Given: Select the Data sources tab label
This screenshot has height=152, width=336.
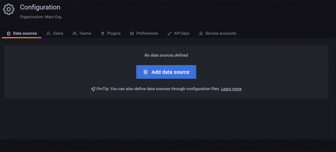Looking at the screenshot, I should [25, 33].
